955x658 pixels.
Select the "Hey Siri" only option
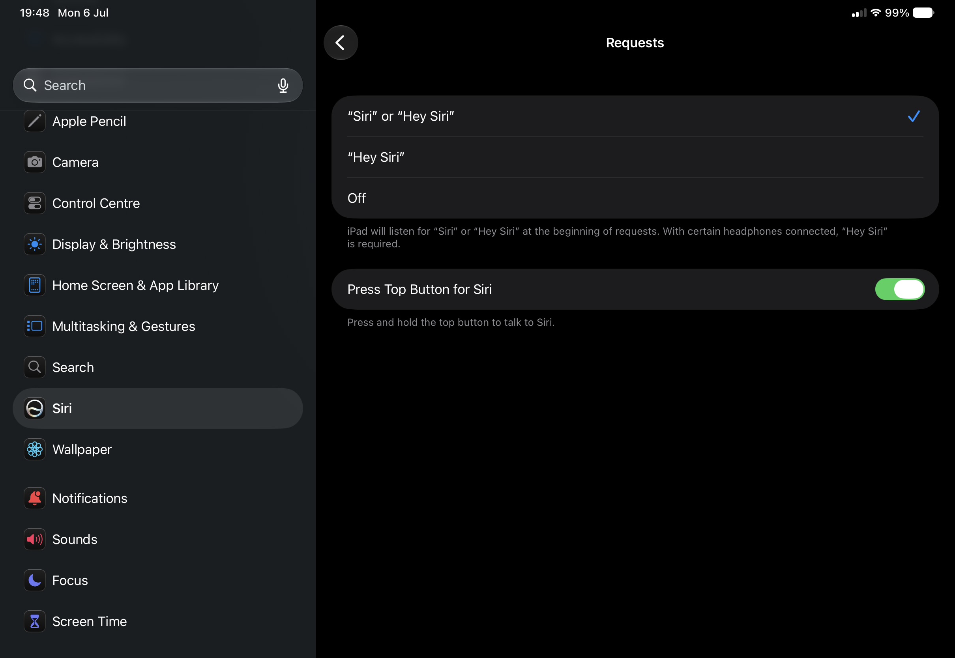[x=635, y=157]
